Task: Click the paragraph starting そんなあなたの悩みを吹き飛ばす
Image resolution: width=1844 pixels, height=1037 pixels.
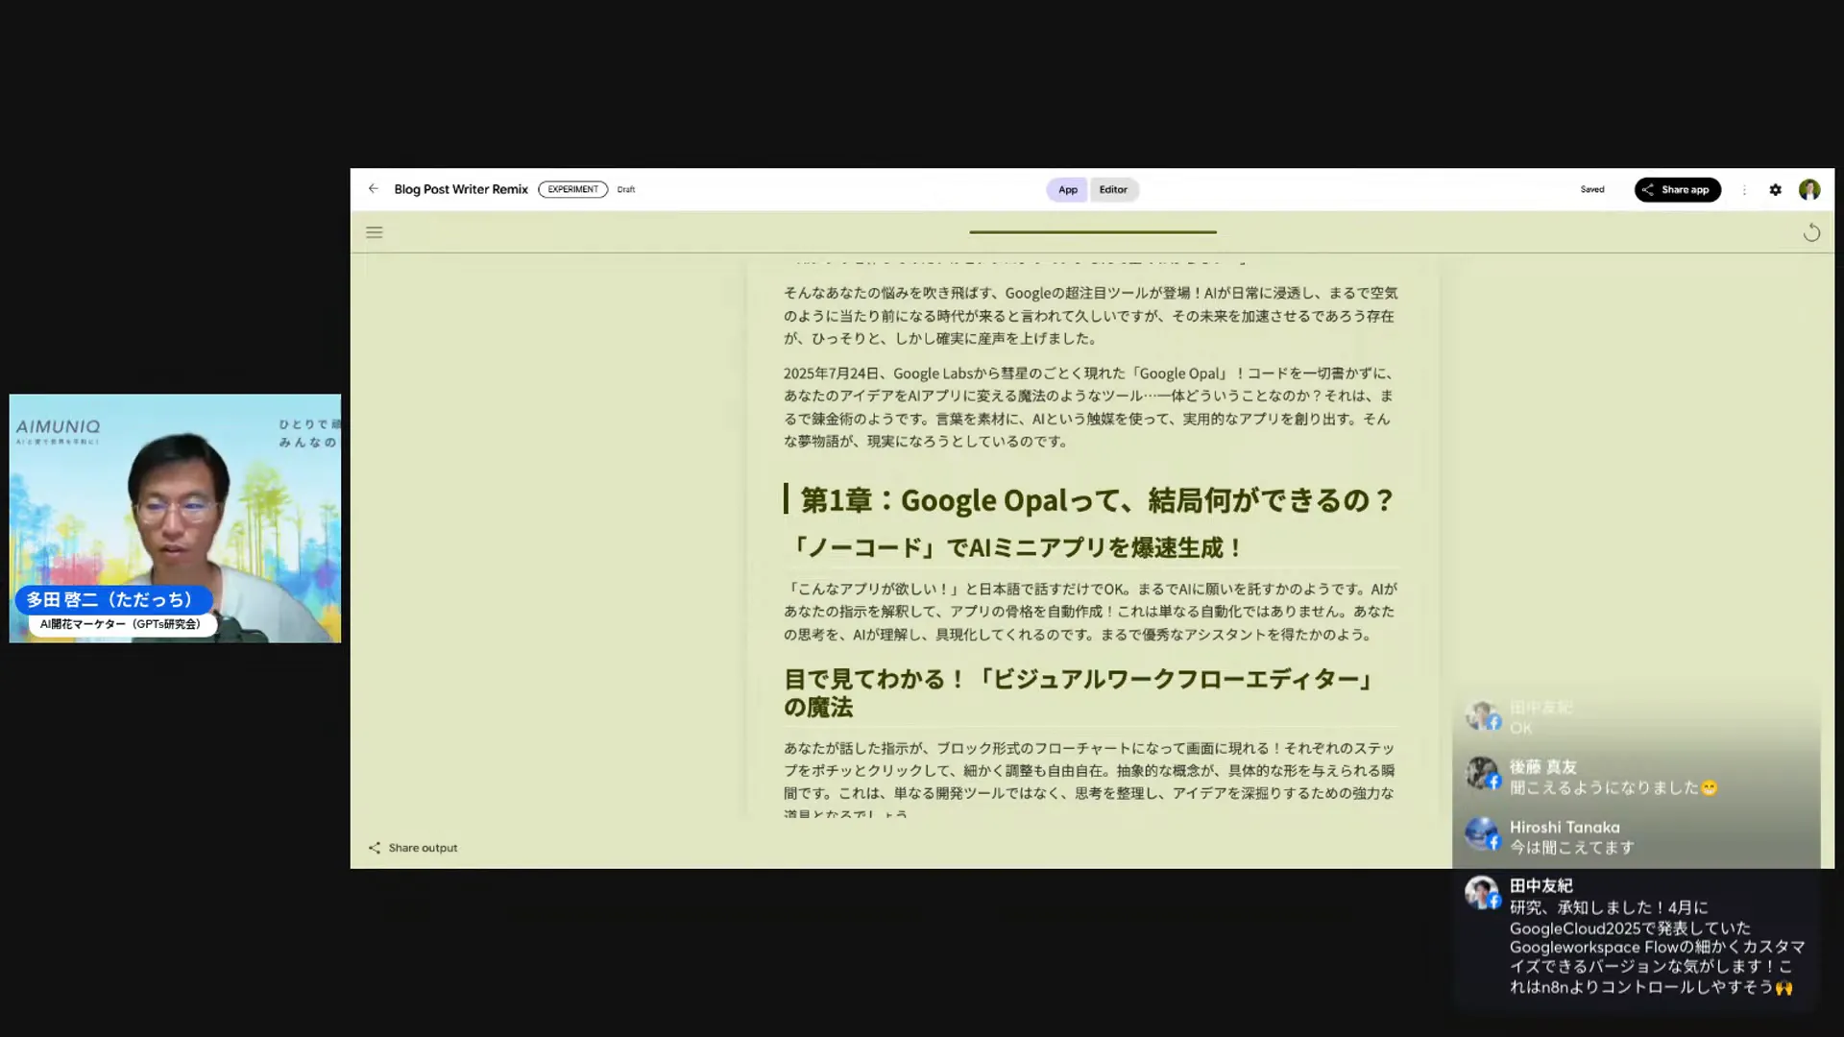Action: click(1090, 316)
